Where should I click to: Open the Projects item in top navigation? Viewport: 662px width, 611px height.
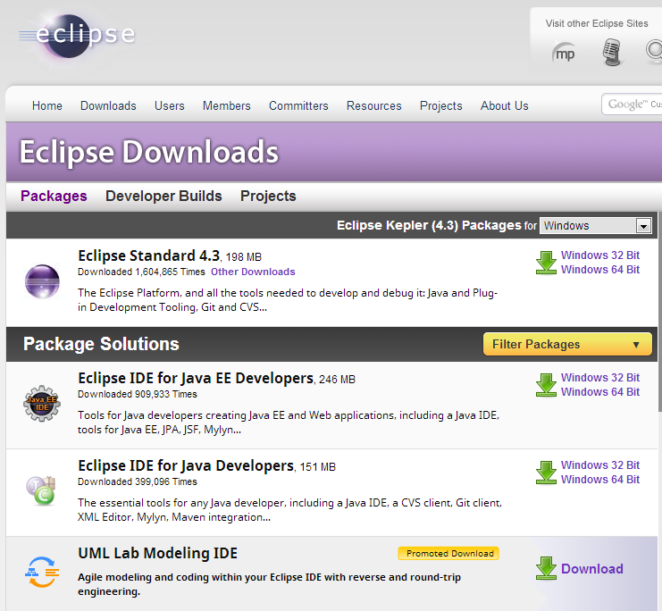pyautogui.click(x=440, y=105)
